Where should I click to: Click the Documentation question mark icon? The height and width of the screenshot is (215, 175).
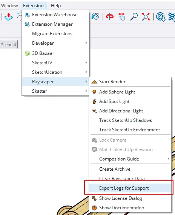(94, 208)
